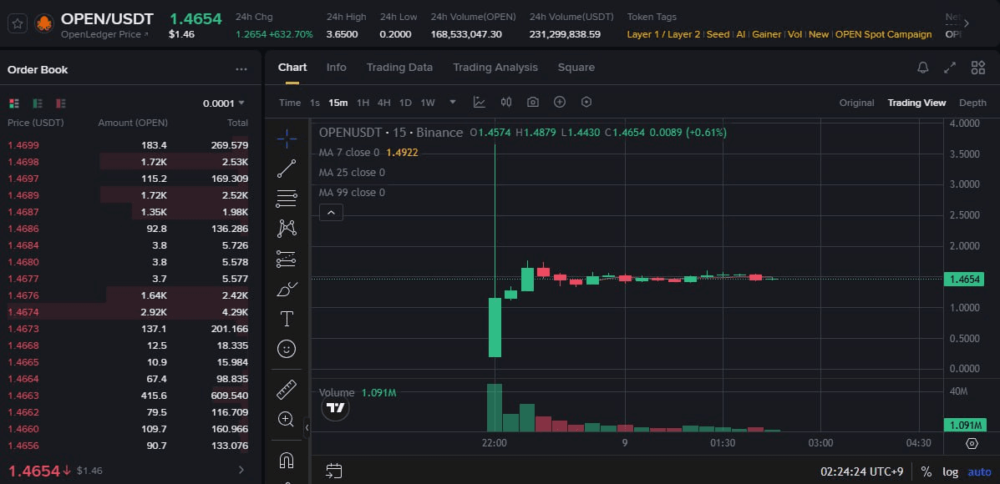
Task: Show bids-only order book view
Action: coord(38,103)
